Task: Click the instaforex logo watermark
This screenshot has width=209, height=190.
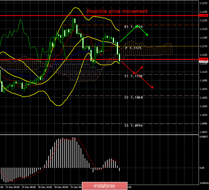Action: click(105, 186)
